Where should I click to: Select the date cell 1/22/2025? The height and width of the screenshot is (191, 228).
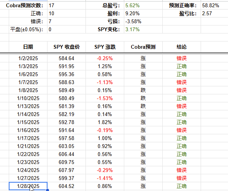click(28, 154)
